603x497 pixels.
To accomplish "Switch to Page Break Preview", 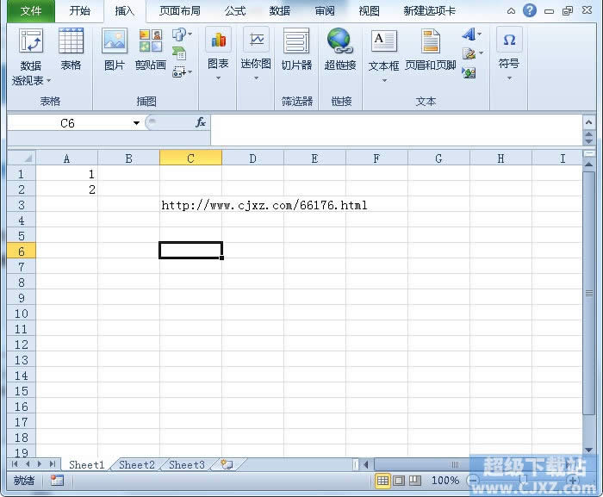I will click(415, 480).
